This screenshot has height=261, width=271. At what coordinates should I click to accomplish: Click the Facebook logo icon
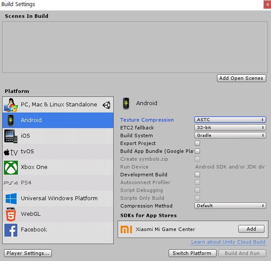11,230
